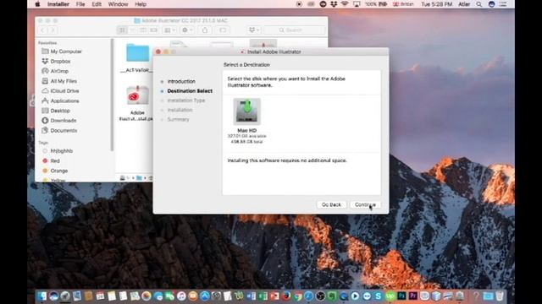
Task: Select the Mac HD disk icon
Action: (x=246, y=111)
